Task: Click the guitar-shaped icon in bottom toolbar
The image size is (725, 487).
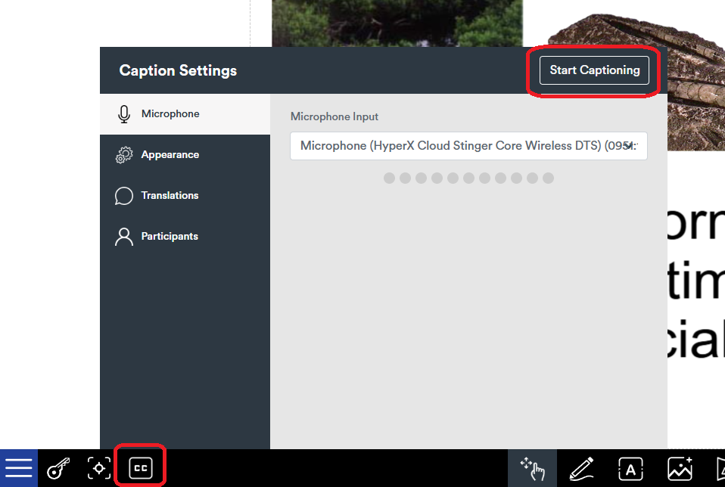Action: 58,469
